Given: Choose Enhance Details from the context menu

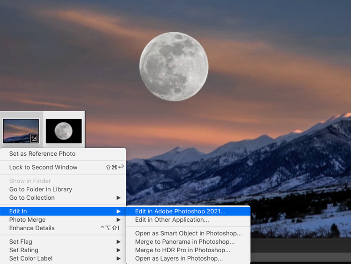Looking at the screenshot, I should point(32,228).
